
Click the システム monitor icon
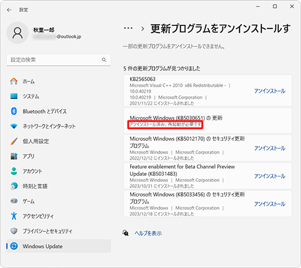[14, 96]
